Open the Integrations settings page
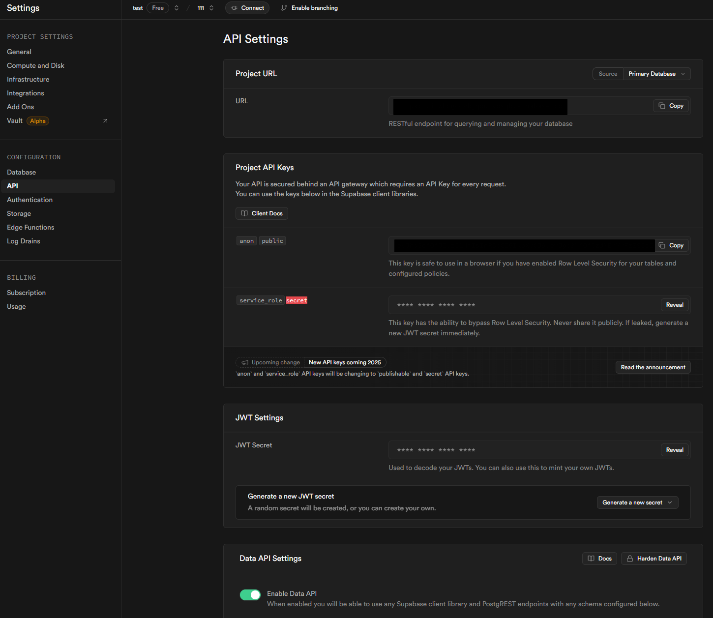This screenshot has width=713, height=618. tap(26, 93)
